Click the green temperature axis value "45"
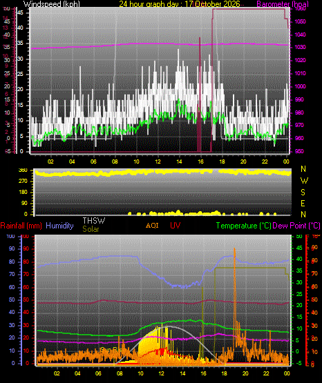Screen dimensions: 322x383 tap(299, 248)
